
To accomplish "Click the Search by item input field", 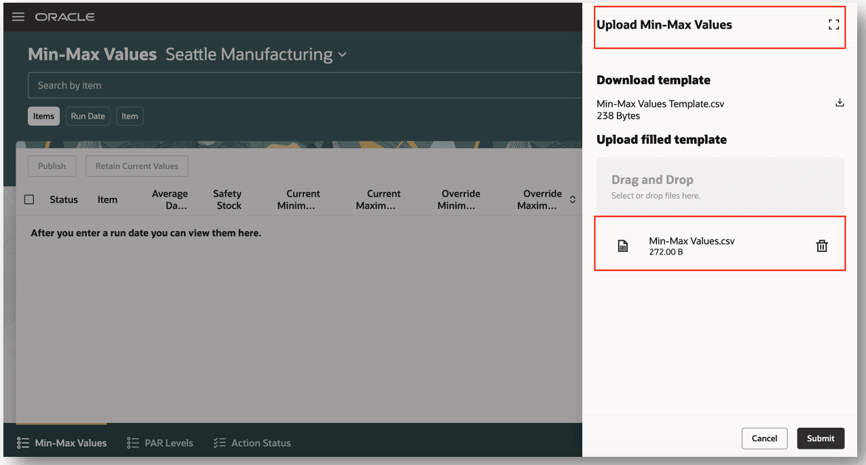I will pos(271,85).
